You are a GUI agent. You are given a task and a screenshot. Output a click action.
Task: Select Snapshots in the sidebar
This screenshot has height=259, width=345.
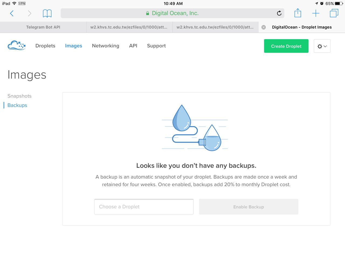pos(19,96)
